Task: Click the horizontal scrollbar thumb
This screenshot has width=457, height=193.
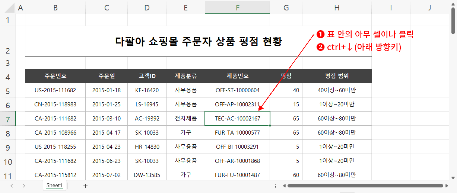Action: [365, 186]
